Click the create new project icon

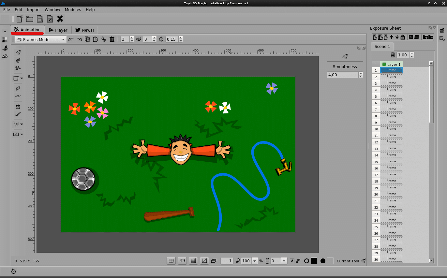[20, 19]
